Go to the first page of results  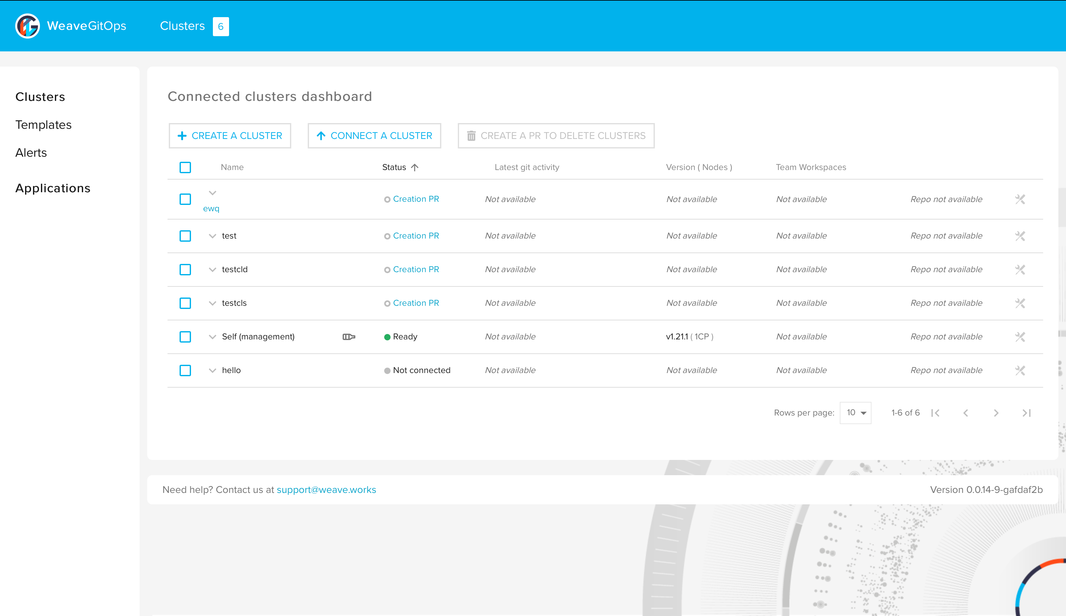pyautogui.click(x=935, y=413)
